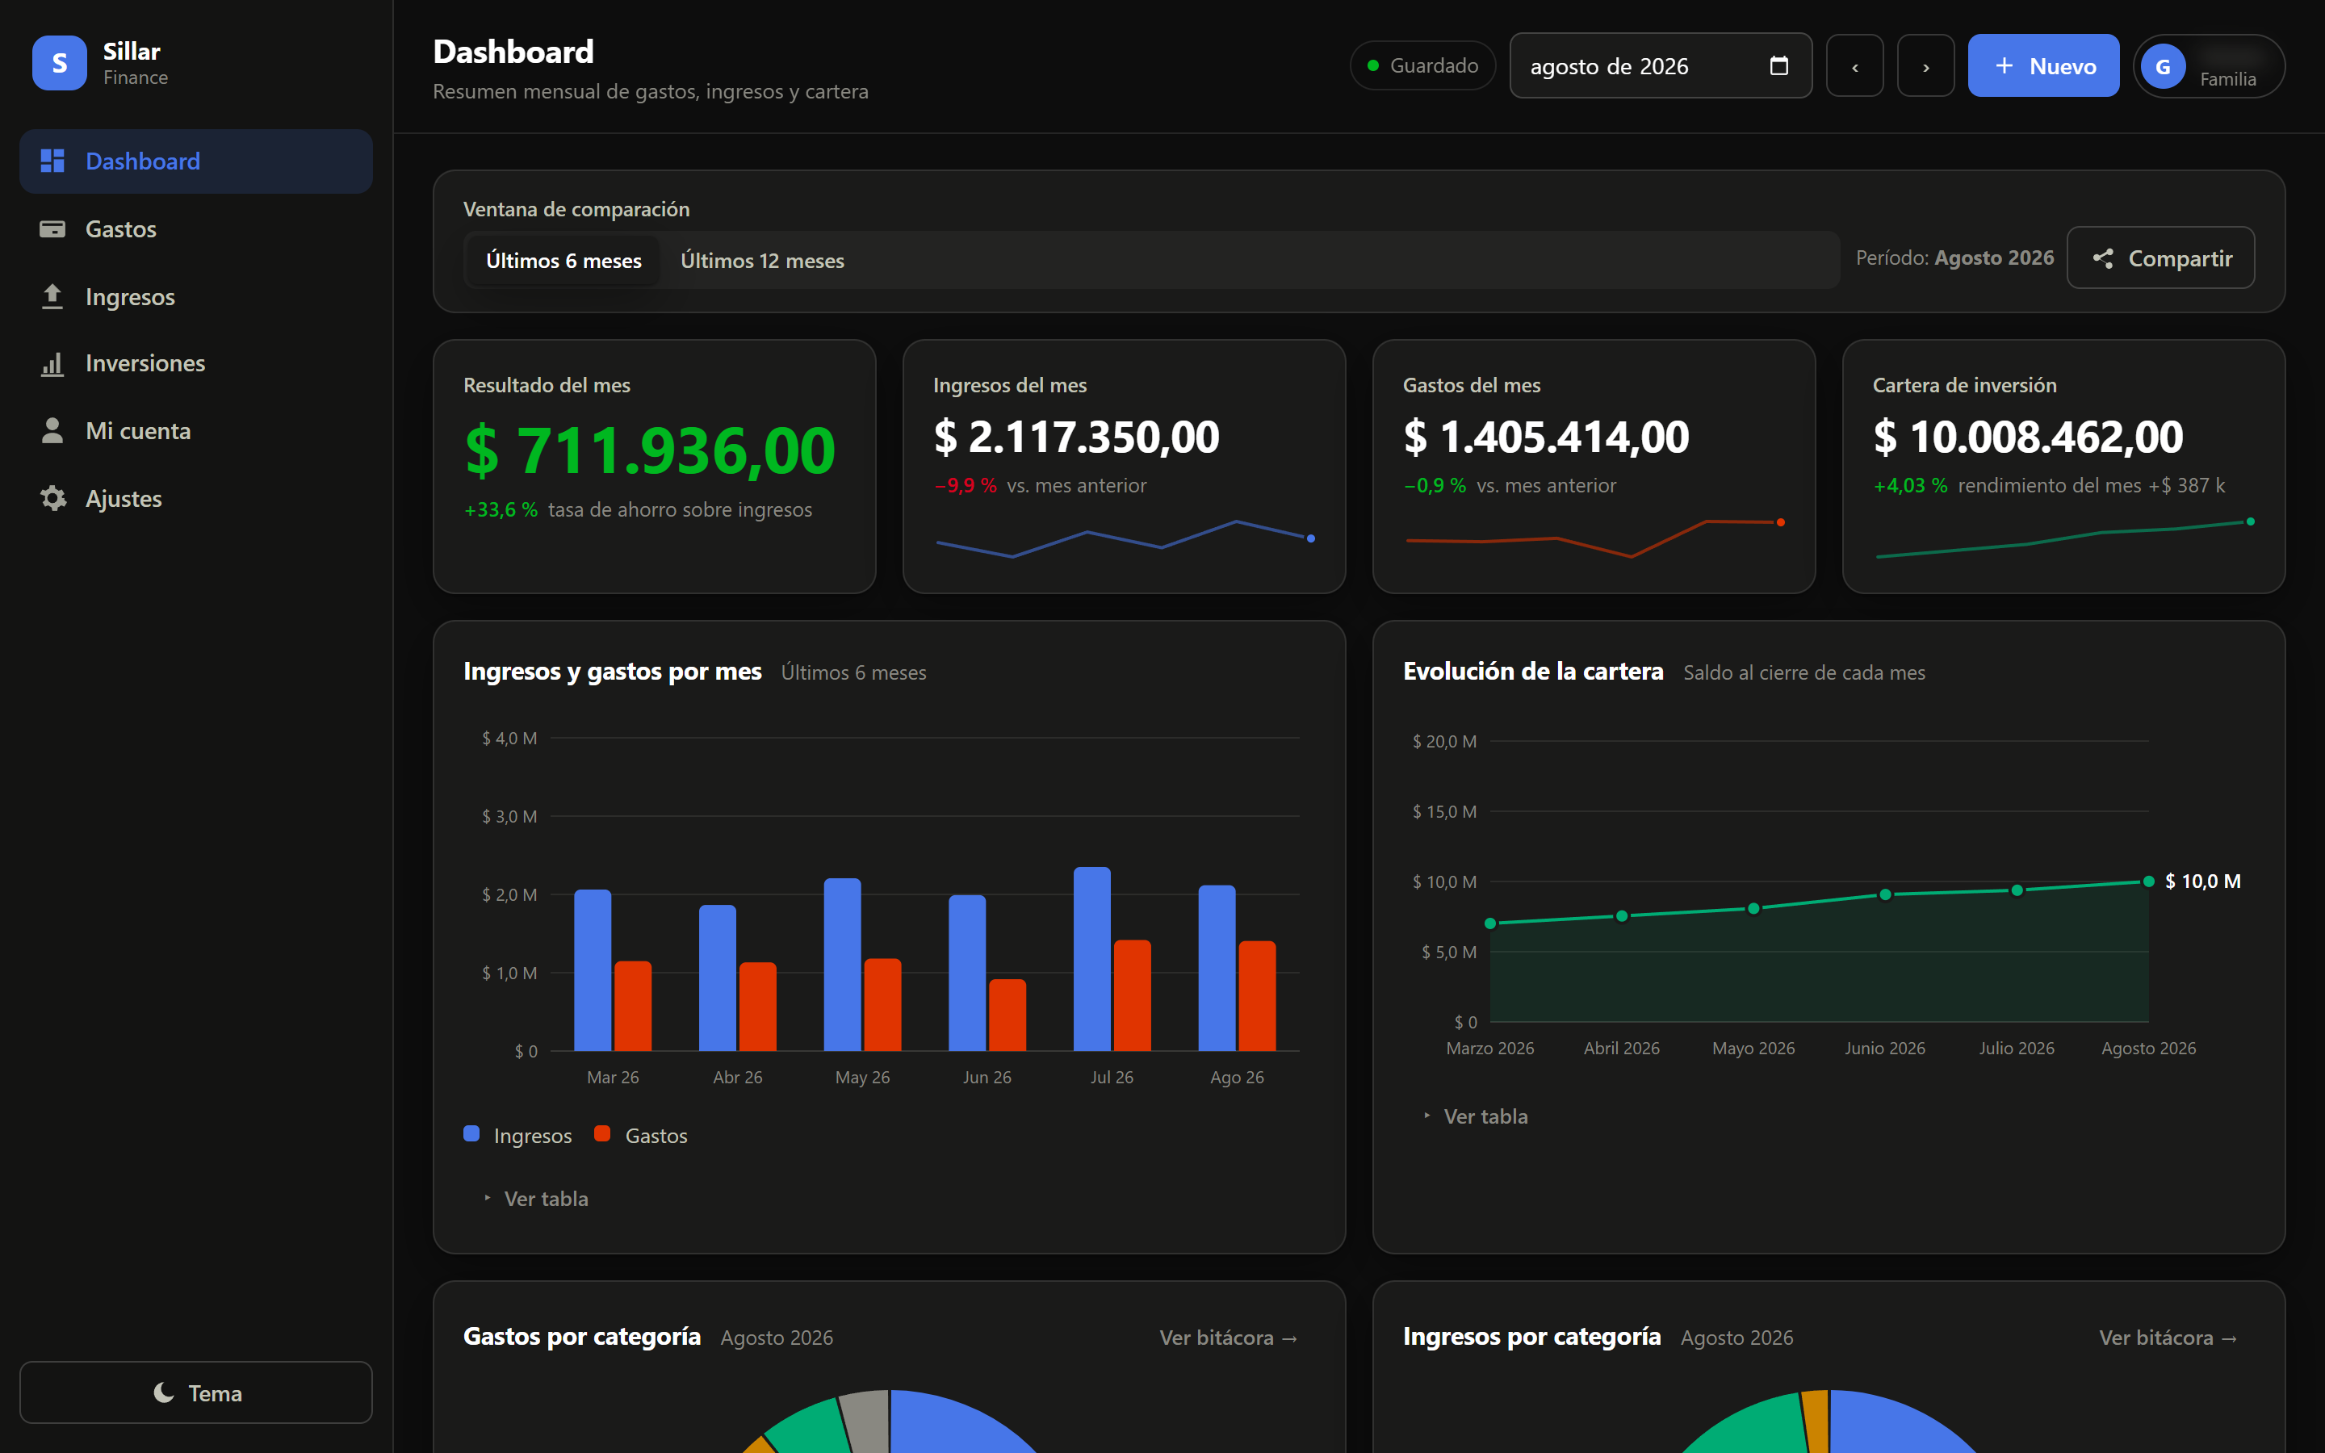The image size is (2325, 1453).
Task: Open the agosto de 2026 month picker
Action: point(1660,66)
